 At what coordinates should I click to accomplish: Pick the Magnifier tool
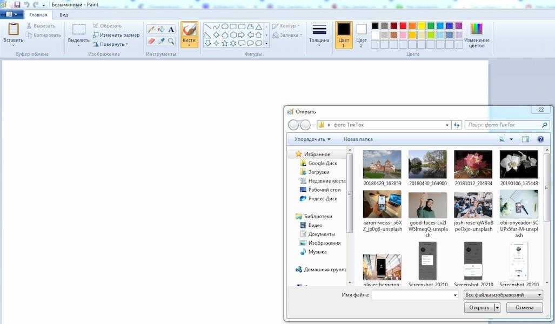[171, 41]
